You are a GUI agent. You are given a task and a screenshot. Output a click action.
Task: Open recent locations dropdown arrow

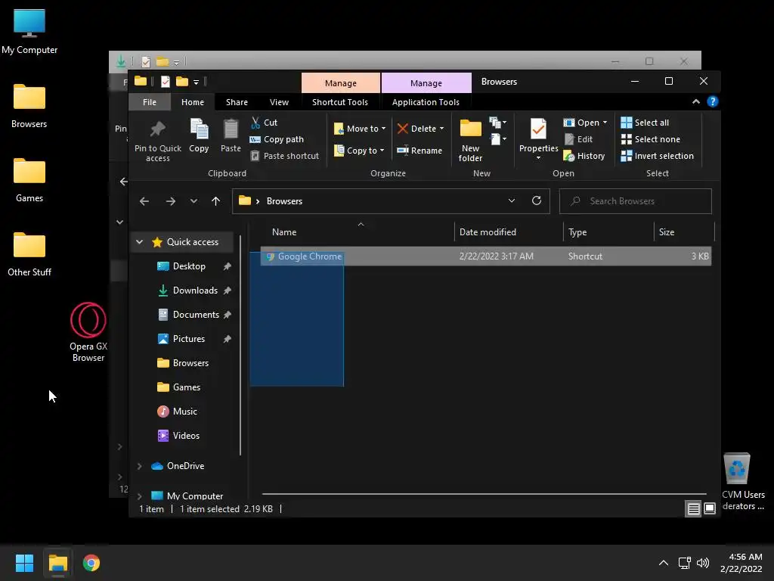[x=193, y=201]
